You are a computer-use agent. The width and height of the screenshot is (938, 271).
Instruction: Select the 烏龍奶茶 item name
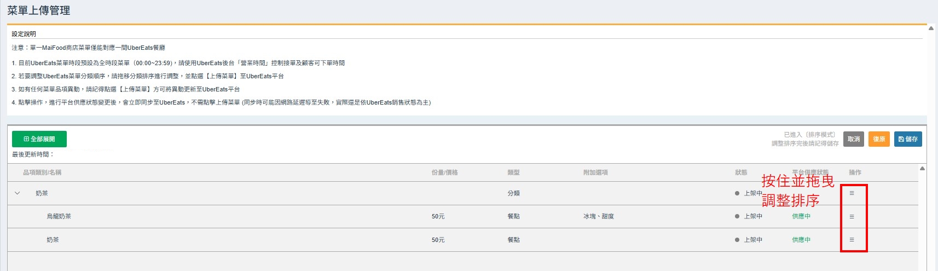pyautogui.click(x=59, y=217)
